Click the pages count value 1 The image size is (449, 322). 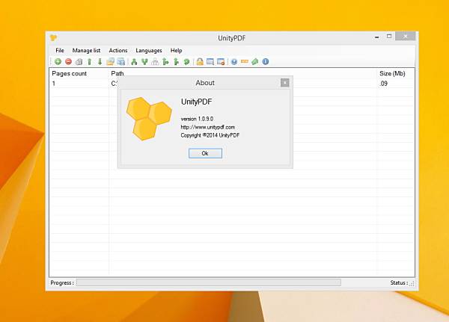[x=54, y=84]
